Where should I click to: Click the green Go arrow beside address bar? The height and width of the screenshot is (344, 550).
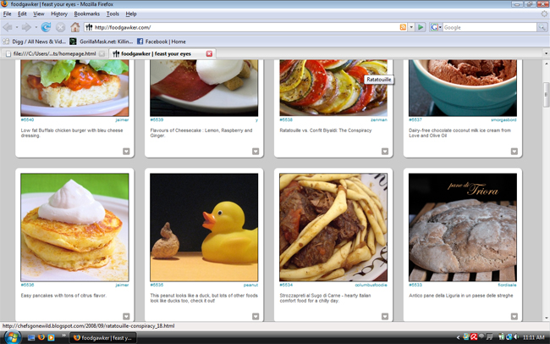[421, 27]
